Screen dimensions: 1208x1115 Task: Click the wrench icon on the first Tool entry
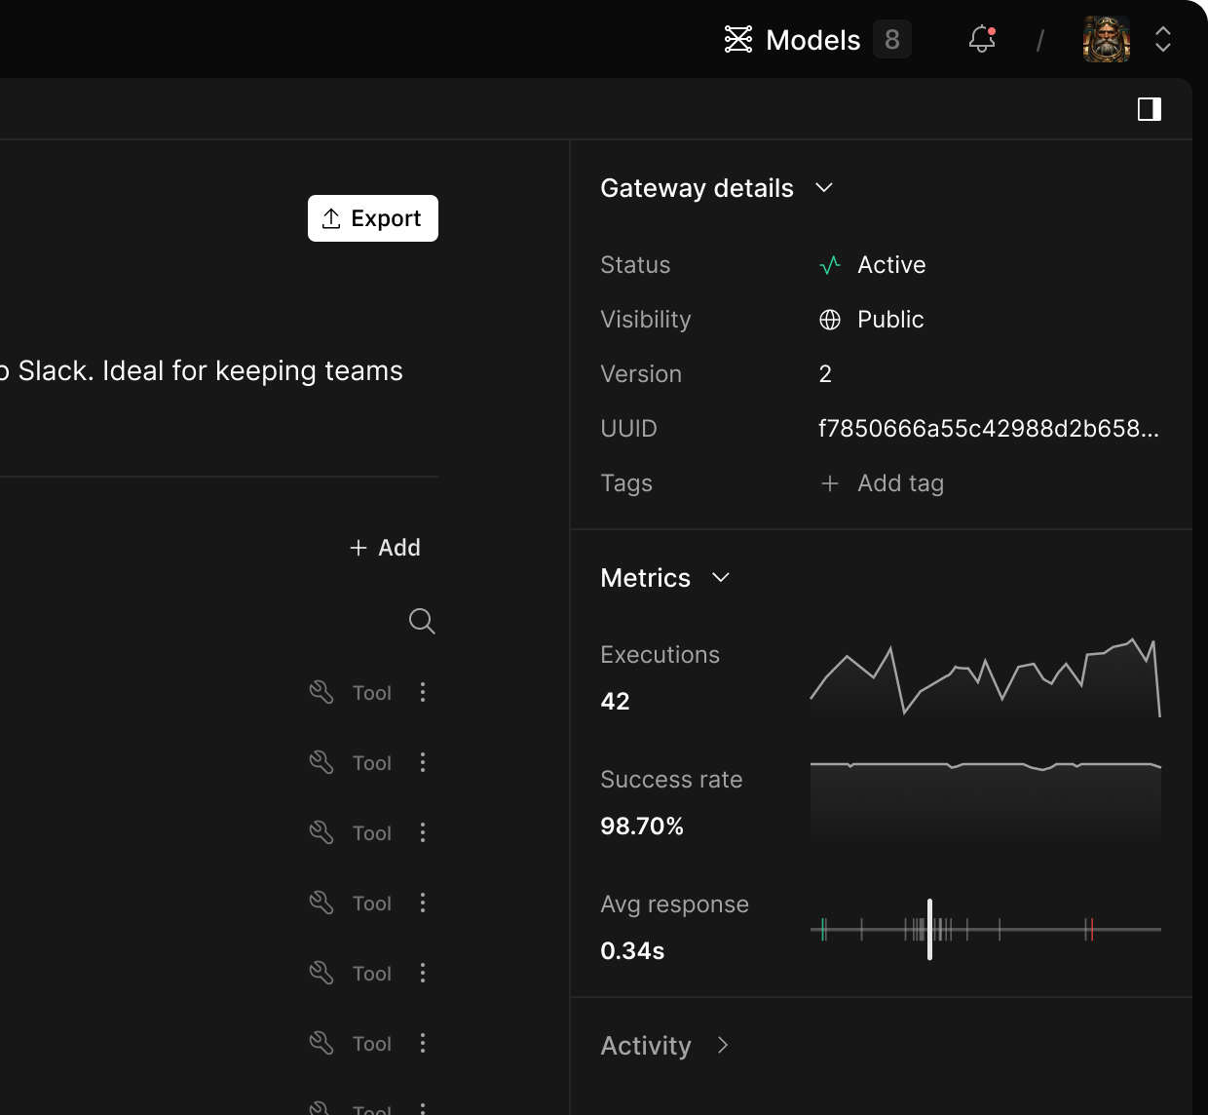click(x=321, y=692)
